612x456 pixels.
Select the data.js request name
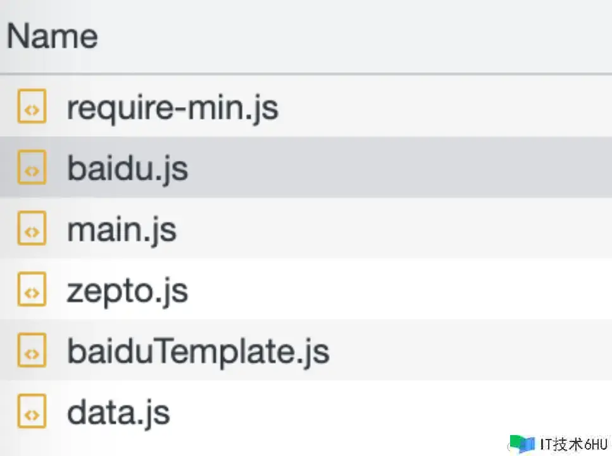[x=118, y=412]
